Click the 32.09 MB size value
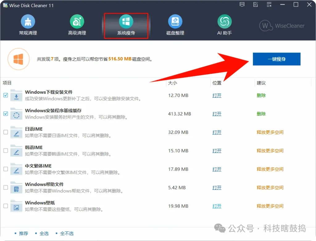 tap(178, 132)
